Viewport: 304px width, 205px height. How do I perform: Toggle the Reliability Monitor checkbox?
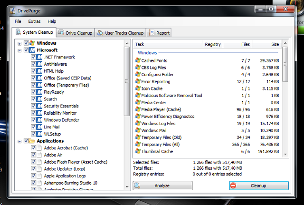(x=33, y=113)
